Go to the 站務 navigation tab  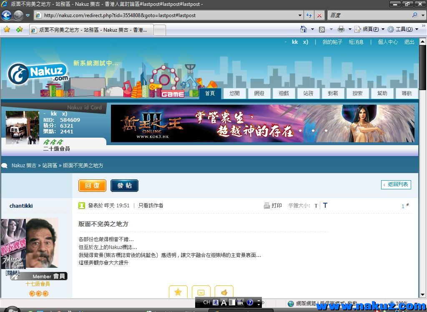coord(308,93)
